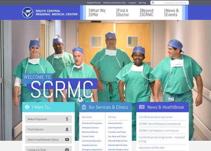Open the Find A Doctor menu
211x151 pixels.
tap(123, 13)
